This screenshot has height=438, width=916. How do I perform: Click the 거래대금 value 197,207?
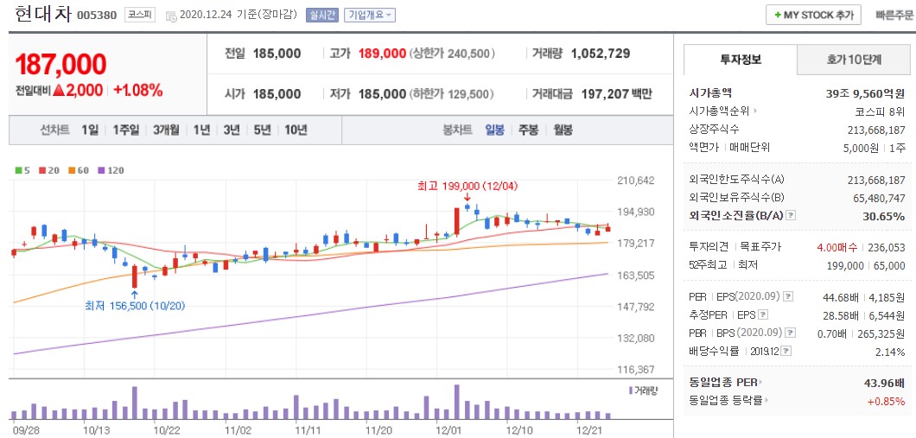605,93
